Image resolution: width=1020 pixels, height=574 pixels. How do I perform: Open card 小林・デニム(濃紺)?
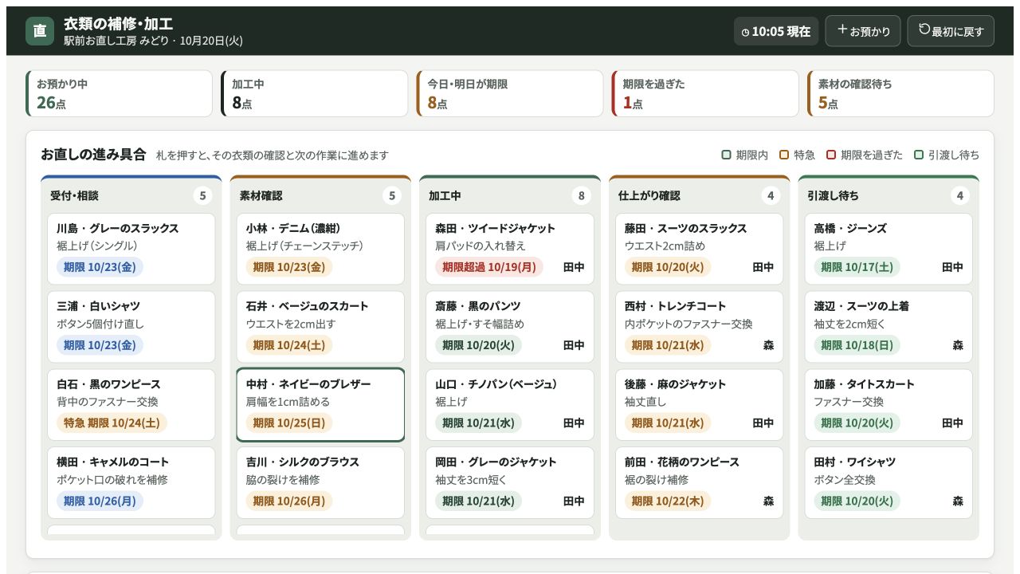pyautogui.click(x=320, y=249)
